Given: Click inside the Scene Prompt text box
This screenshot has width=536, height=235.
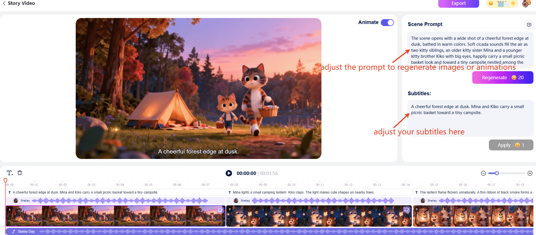Looking at the screenshot, I should 470,50.
